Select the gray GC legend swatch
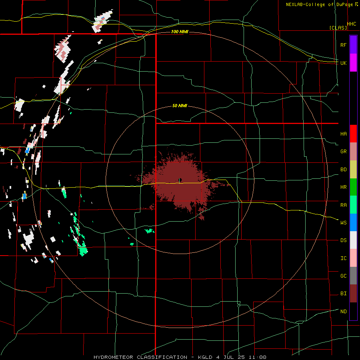 [x=353, y=276]
